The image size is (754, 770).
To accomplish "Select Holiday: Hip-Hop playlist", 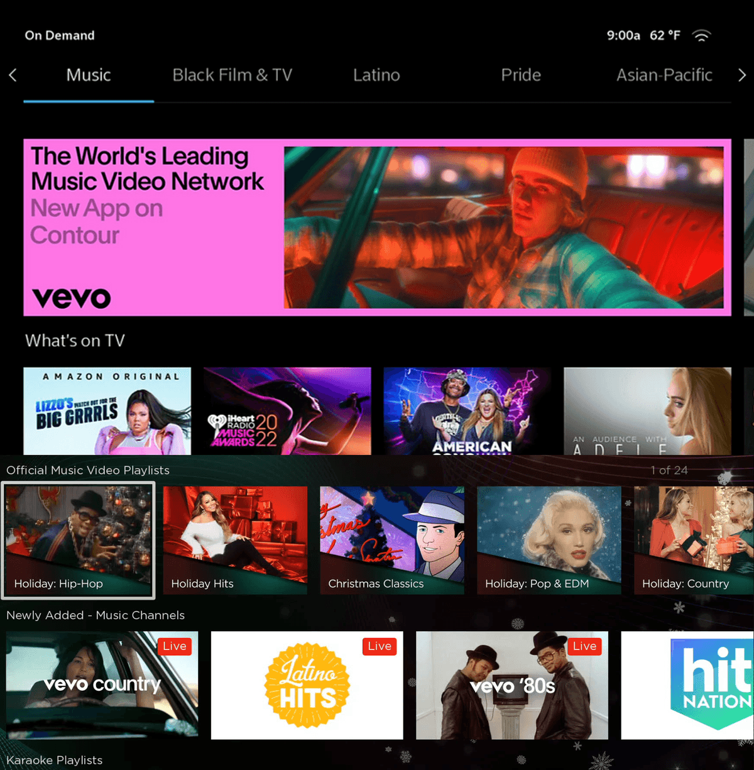I will tap(79, 541).
